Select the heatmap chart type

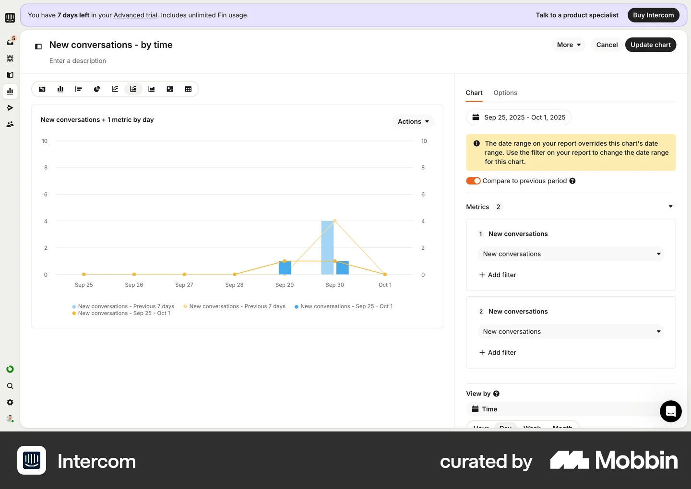coord(170,89)
